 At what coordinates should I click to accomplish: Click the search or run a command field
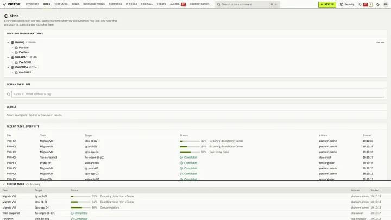point(247,4)
